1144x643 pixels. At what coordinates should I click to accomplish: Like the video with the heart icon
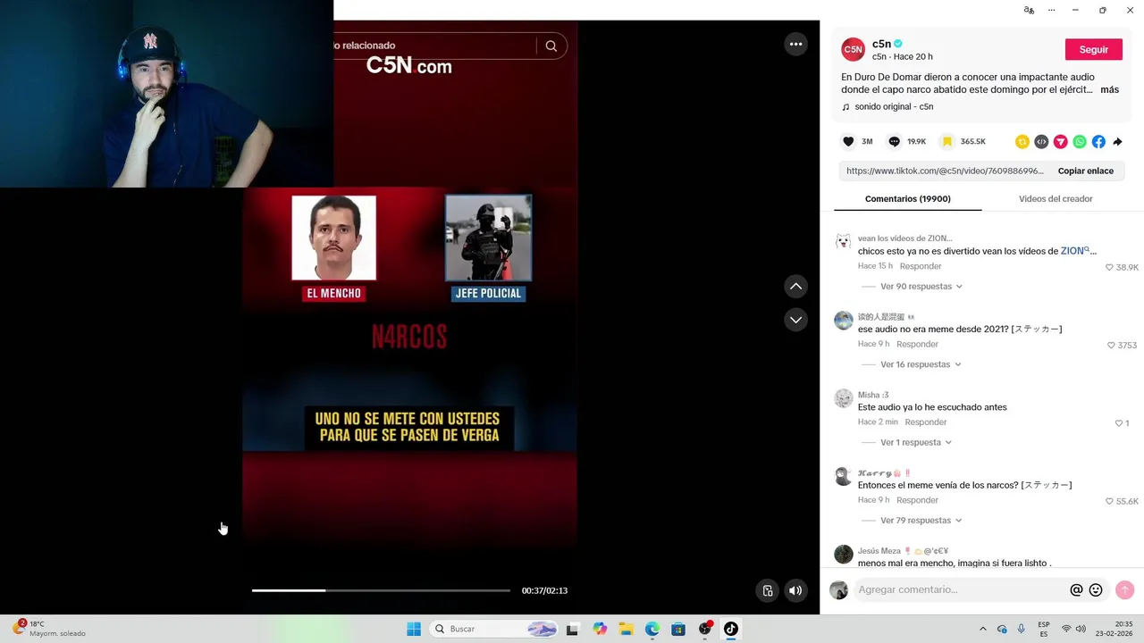848,142
